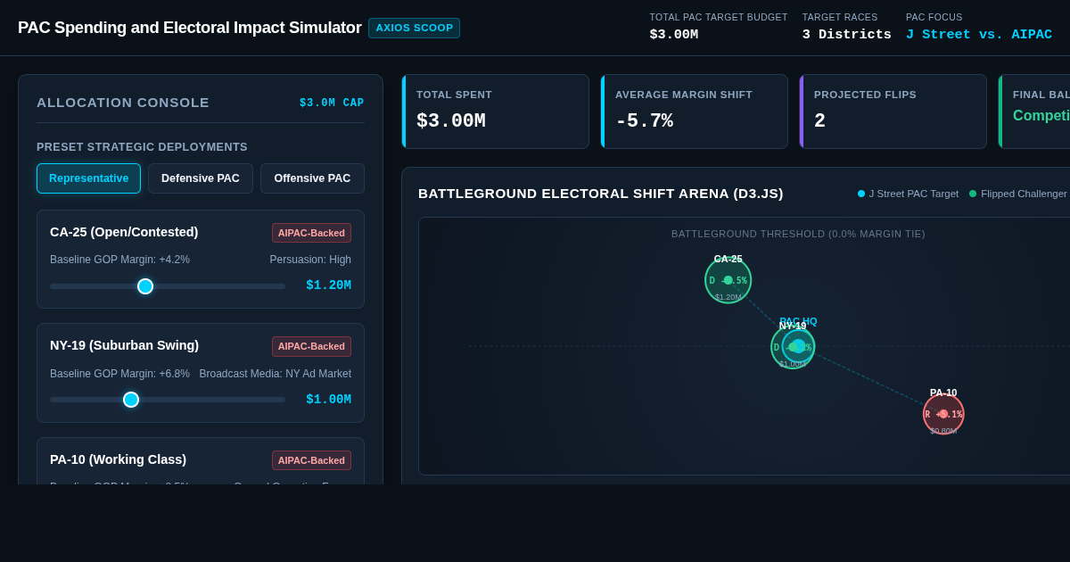Click the PA-10 district node bubble

coord(943,414)
